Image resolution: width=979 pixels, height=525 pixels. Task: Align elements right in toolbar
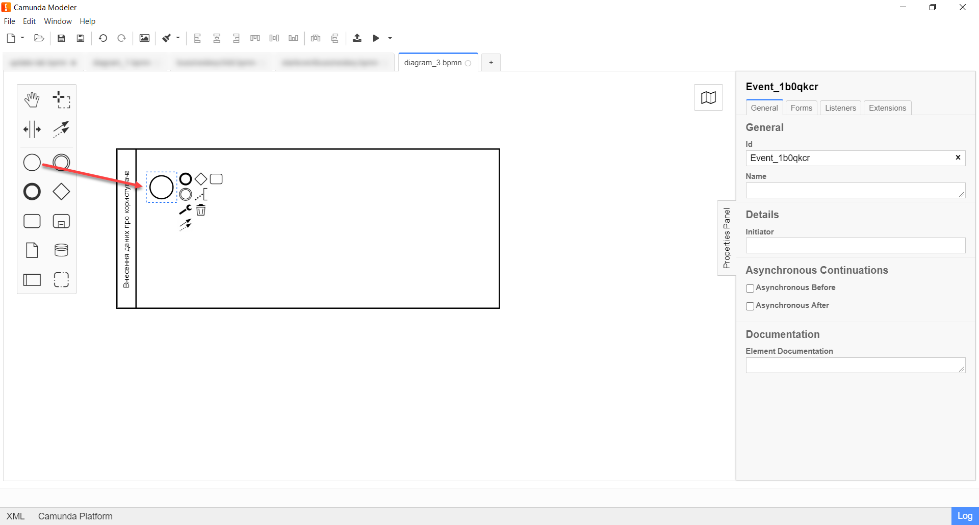pyautogui.click(x=236, y=38)
